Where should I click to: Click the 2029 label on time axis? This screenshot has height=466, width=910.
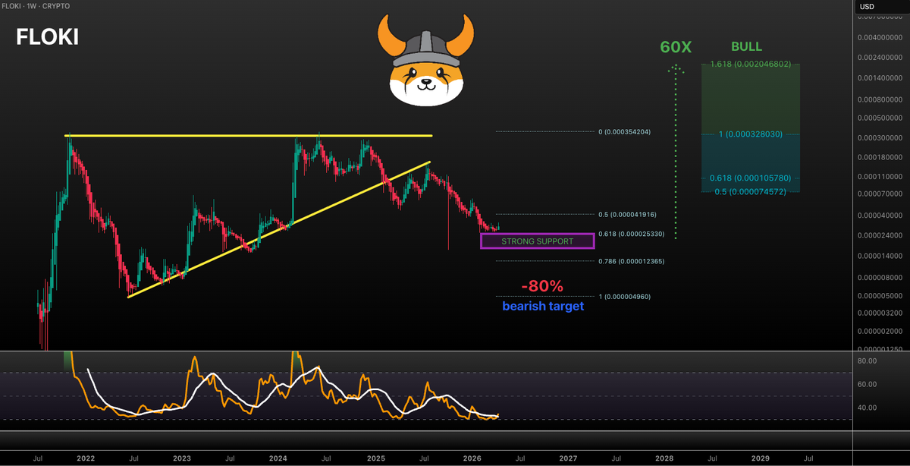[760, 458]
